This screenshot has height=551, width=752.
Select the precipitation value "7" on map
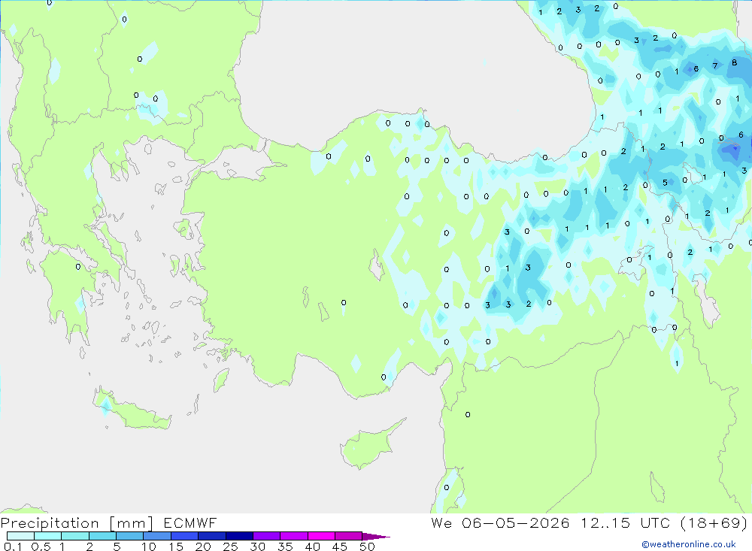pos(715,65)
